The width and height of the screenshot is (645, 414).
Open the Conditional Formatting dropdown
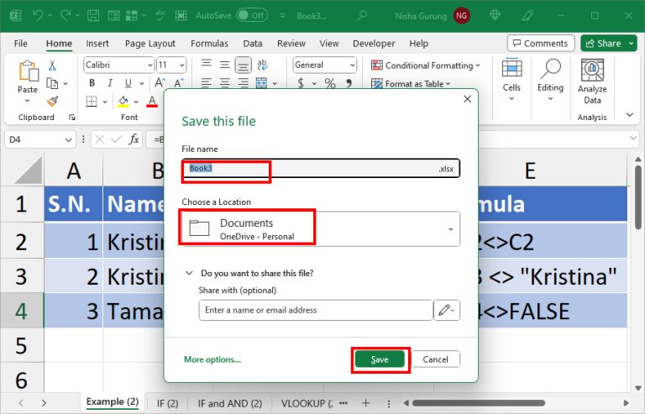(425, 66)
